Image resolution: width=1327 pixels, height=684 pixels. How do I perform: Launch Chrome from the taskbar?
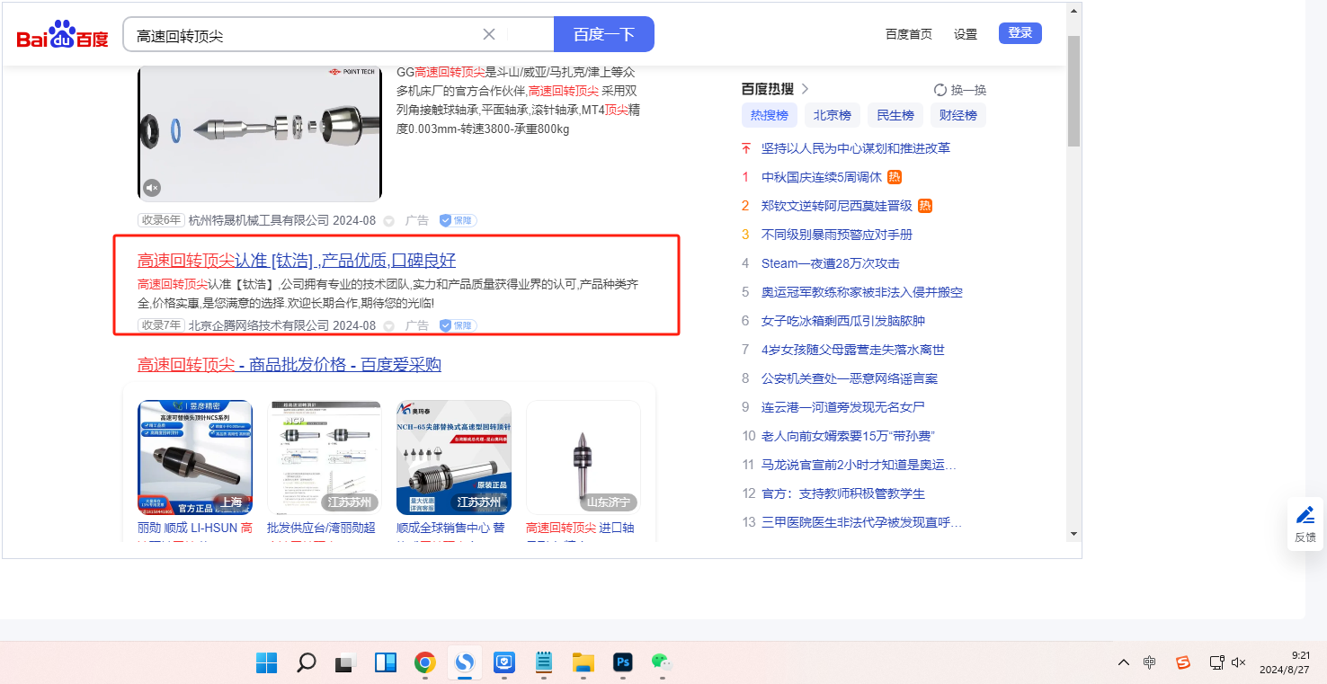point(425,663)
